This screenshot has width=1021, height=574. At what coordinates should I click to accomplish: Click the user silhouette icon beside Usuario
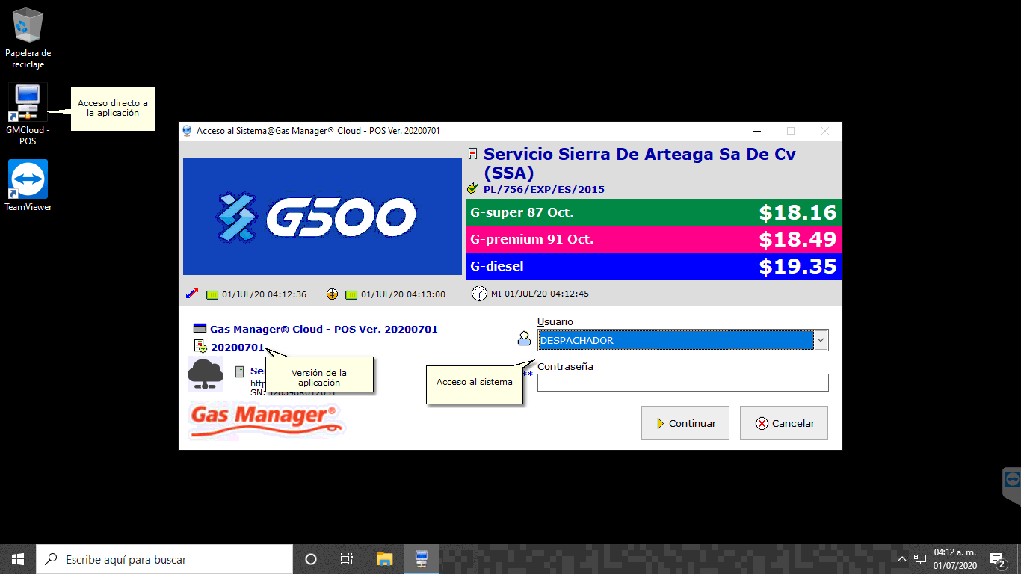(524, 339)
